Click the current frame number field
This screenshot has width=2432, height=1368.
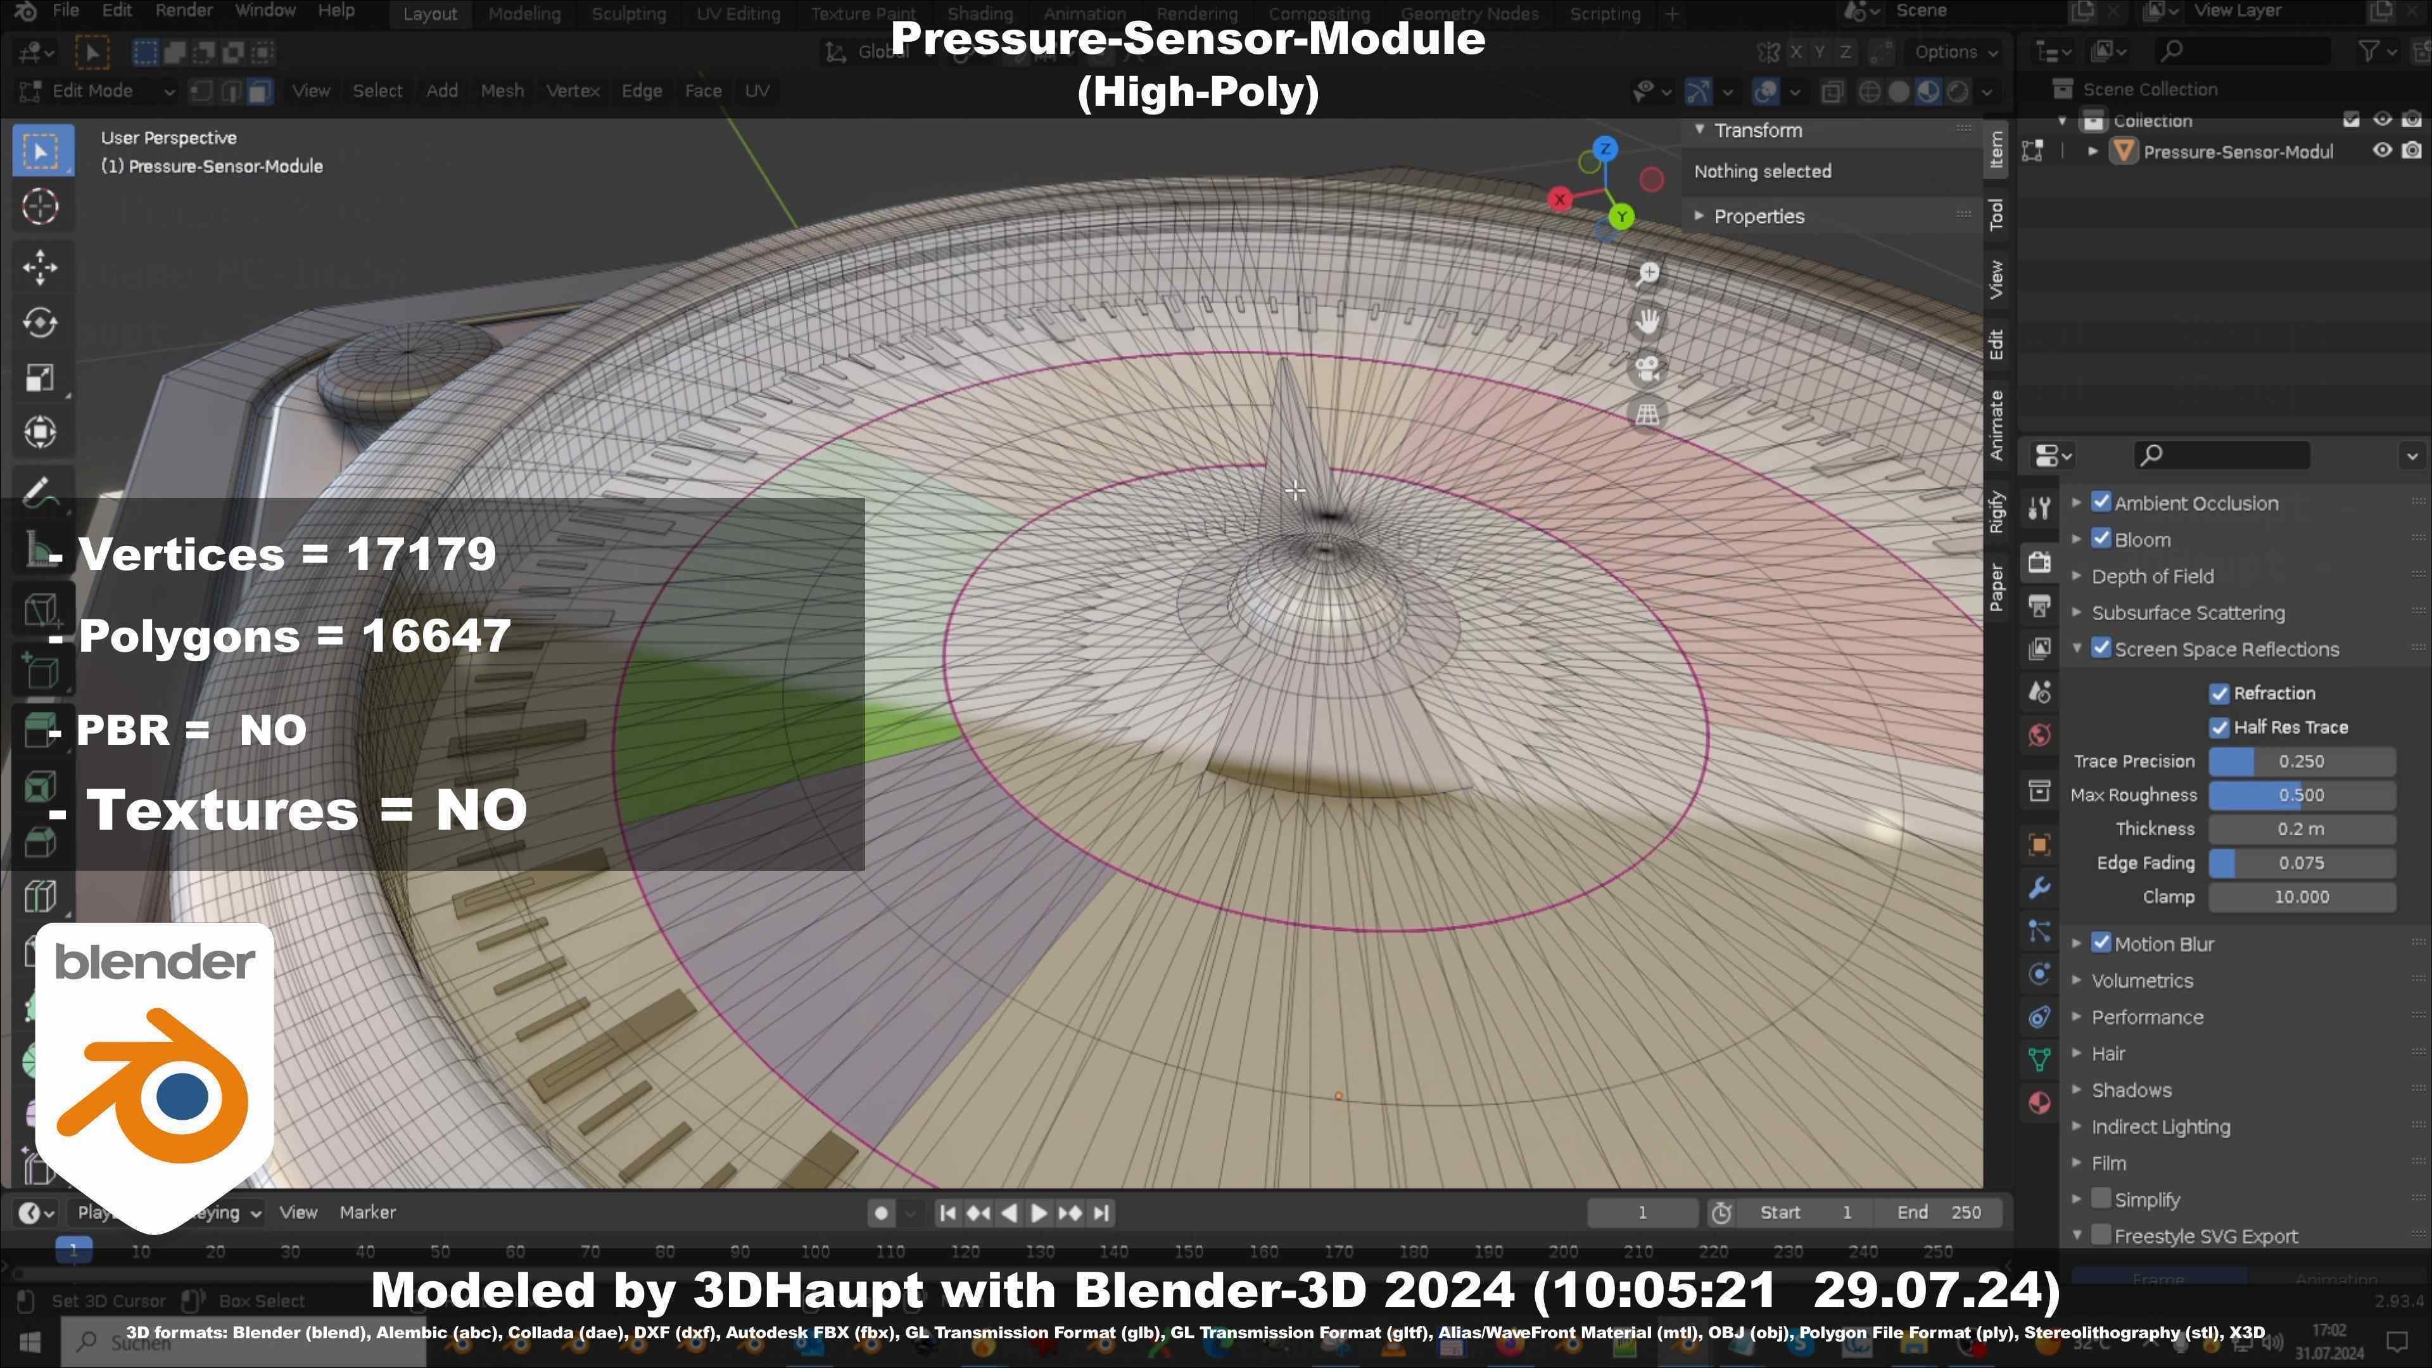(1642, 1212)
